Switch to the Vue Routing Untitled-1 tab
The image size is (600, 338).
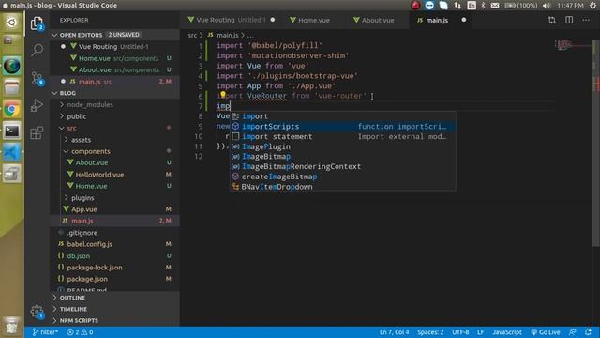pos(232,20)
